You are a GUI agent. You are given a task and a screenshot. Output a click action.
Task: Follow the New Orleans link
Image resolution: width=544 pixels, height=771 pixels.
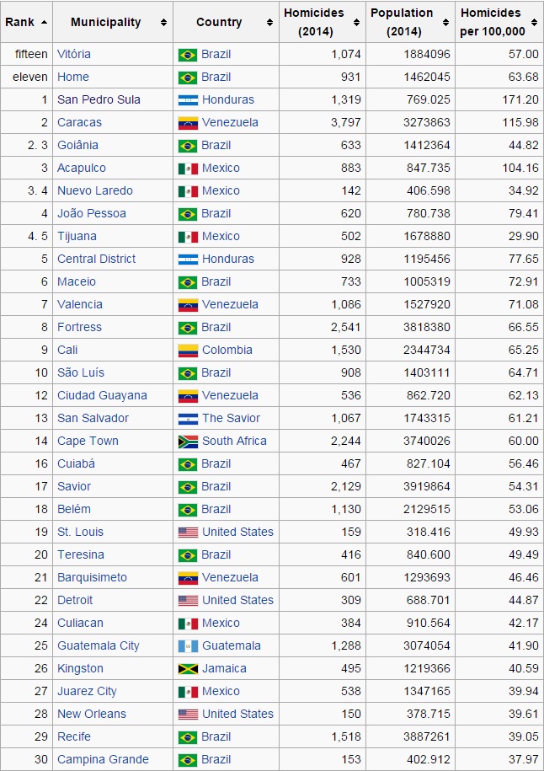pos(92,714)
